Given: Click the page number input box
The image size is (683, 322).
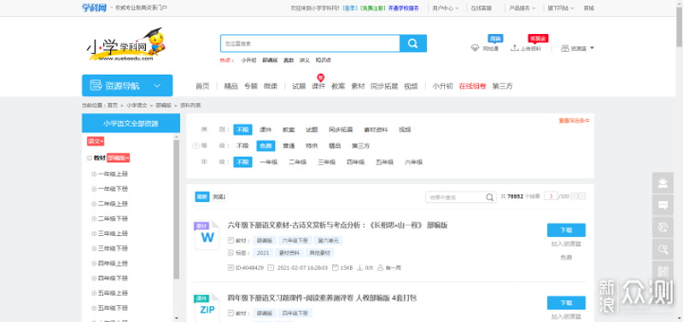Looking at the screenshot, I should point(551,197).
